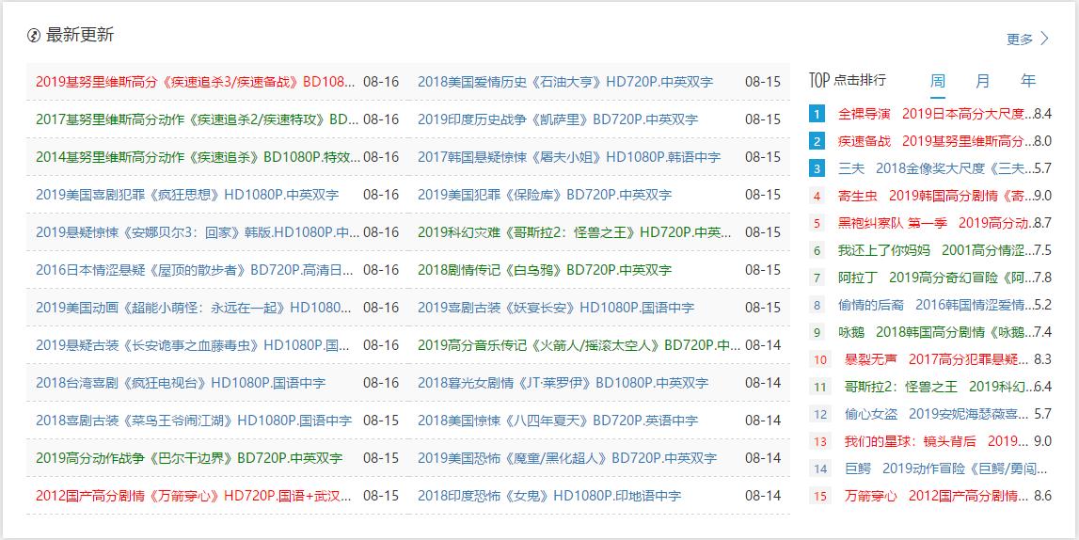
Task: Open rank 6 我还上了你妈妈 entry
Action: [936, 250]
